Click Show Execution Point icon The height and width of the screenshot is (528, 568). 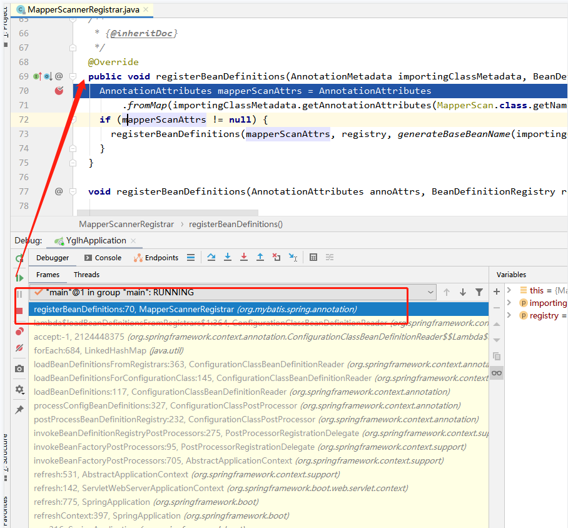coord(191,258)
